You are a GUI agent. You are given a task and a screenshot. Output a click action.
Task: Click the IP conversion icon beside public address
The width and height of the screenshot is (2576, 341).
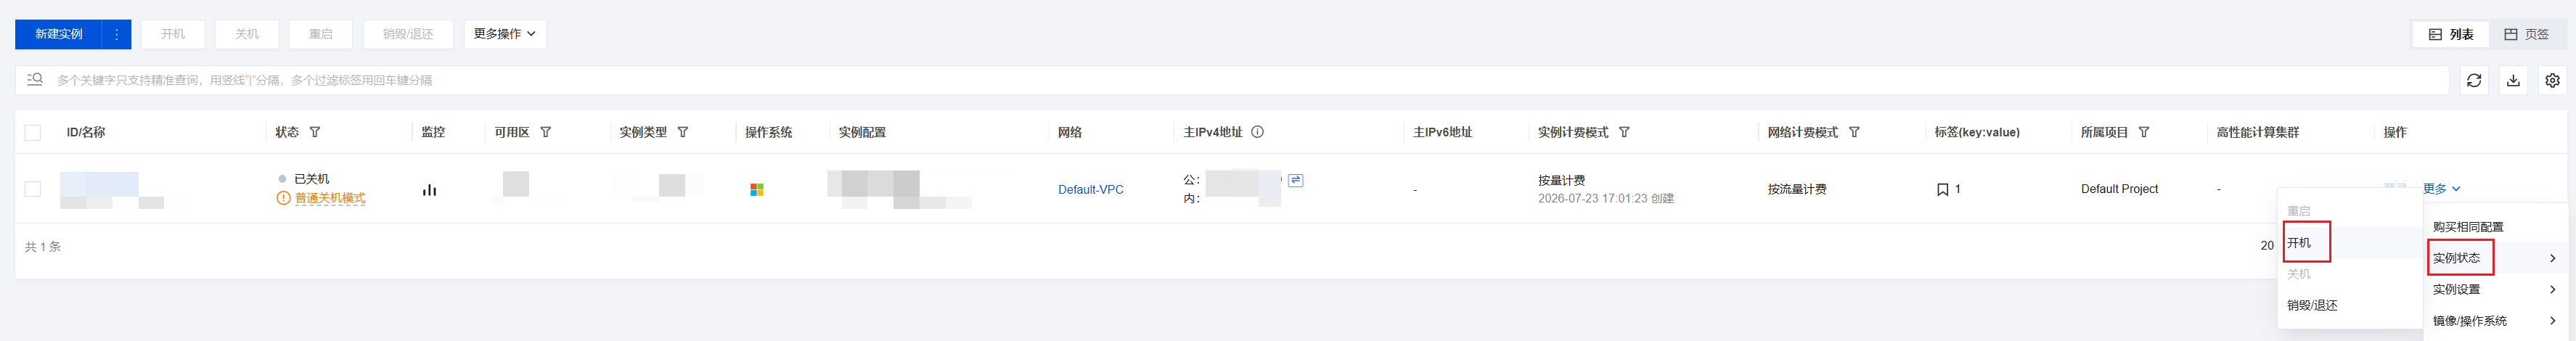click(1295, 180)
